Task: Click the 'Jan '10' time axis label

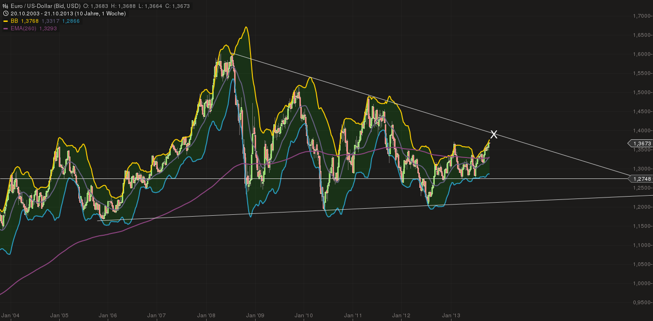Action: pos(304,315)
